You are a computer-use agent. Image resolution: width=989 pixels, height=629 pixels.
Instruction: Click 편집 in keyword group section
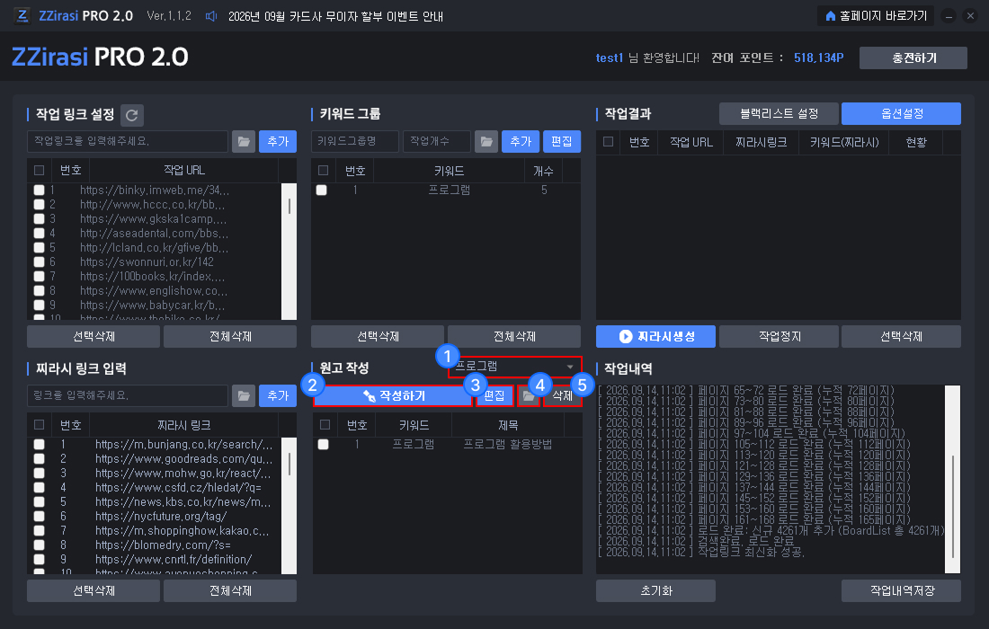pyautogui.click(x=561, y=141)
